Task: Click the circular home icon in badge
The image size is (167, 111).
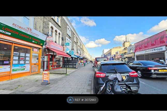Action: click(x=70, y=100)
